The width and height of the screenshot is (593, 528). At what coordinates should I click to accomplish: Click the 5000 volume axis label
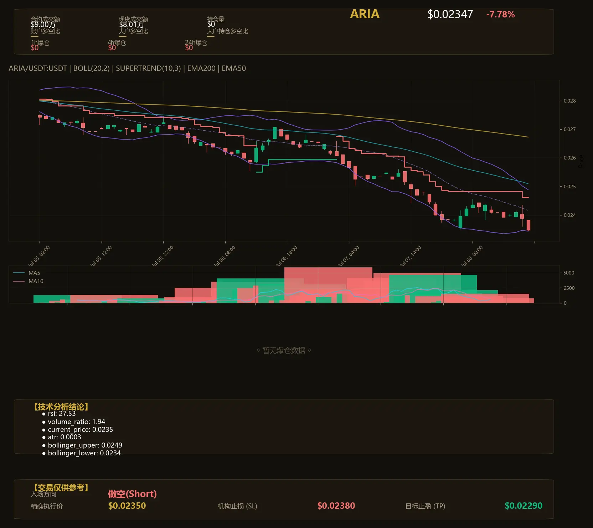click(x=569, y=273)
